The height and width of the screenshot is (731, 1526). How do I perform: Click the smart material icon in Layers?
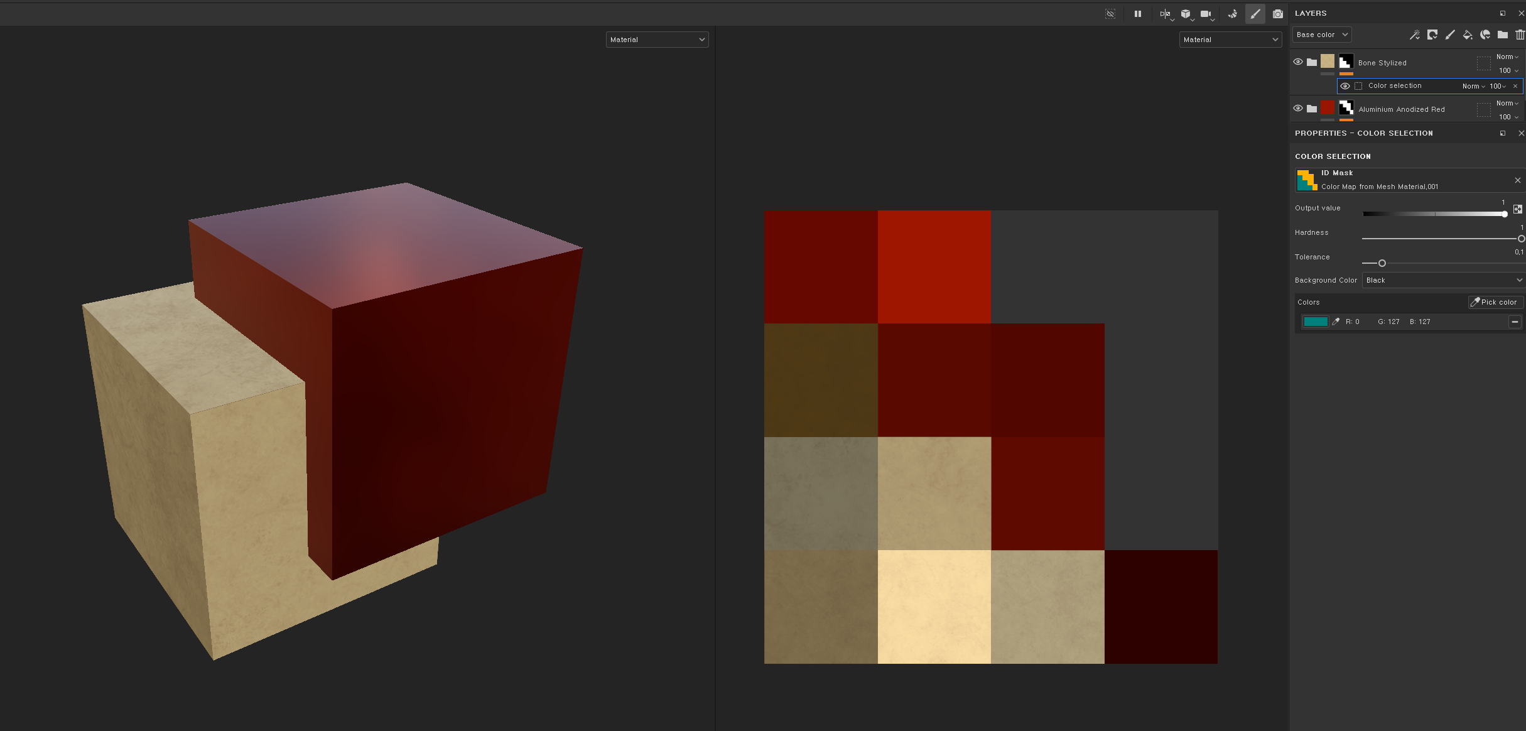(x=1485, y=35)
